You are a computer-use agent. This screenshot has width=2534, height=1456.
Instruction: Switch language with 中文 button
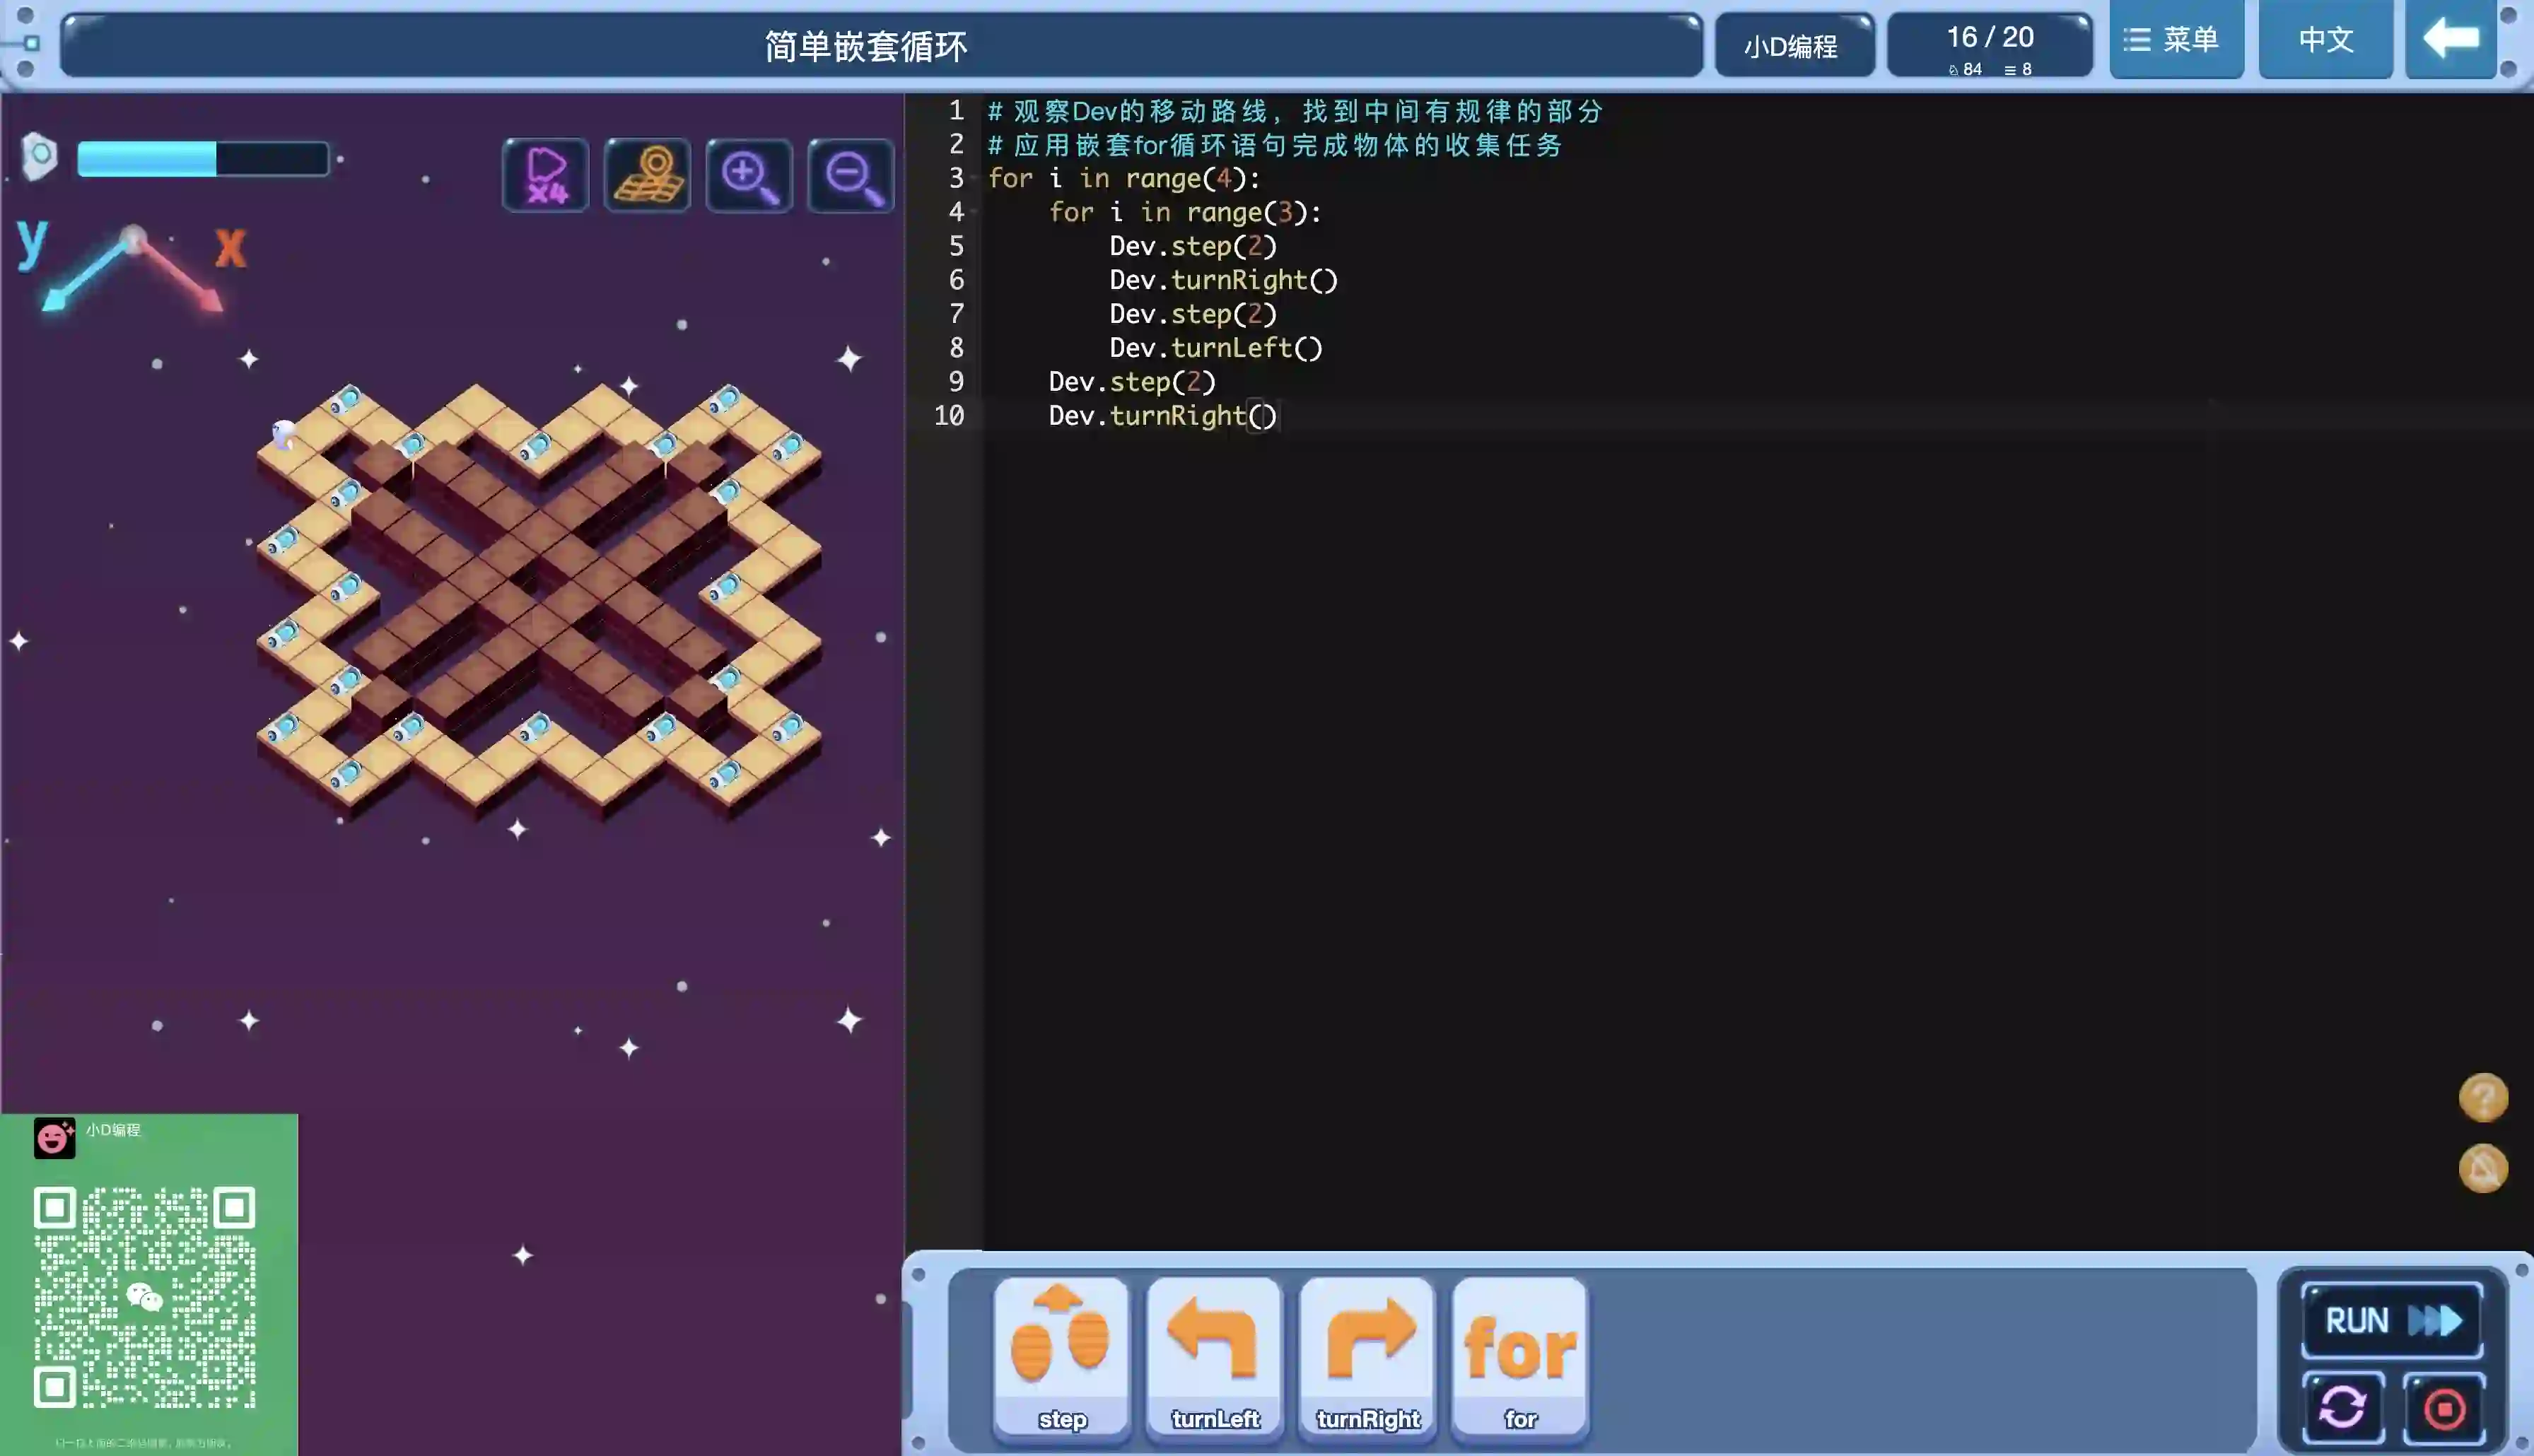point(2325,40)
